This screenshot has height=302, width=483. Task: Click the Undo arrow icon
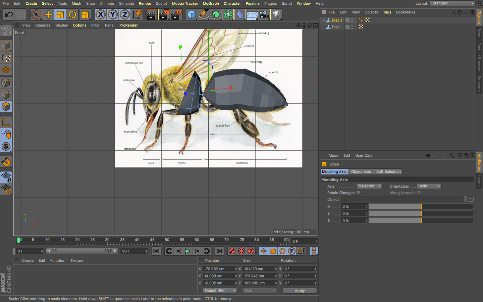point(9,15)
